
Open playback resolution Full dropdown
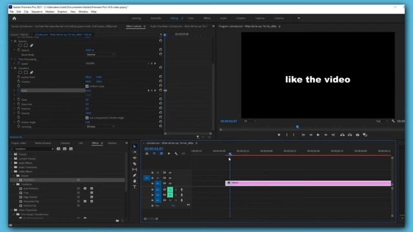(x=381, y=121)
